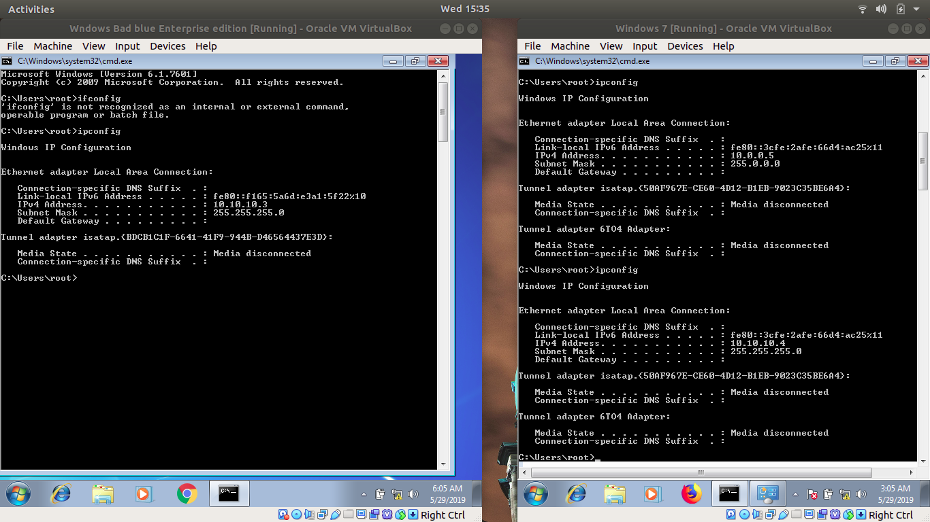Click audio status icon in Windows 7 VirtualBox
This screenshot has width=930, height=522.
tap(758, 515)
